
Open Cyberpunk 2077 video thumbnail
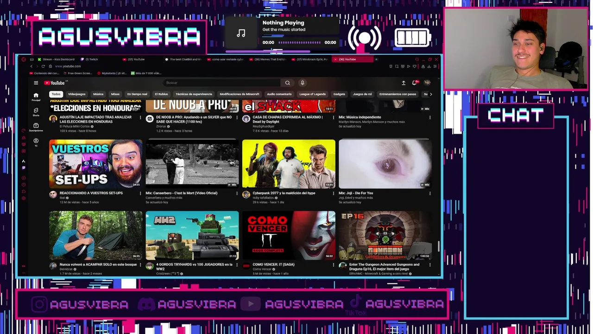[x=289, y=163]
